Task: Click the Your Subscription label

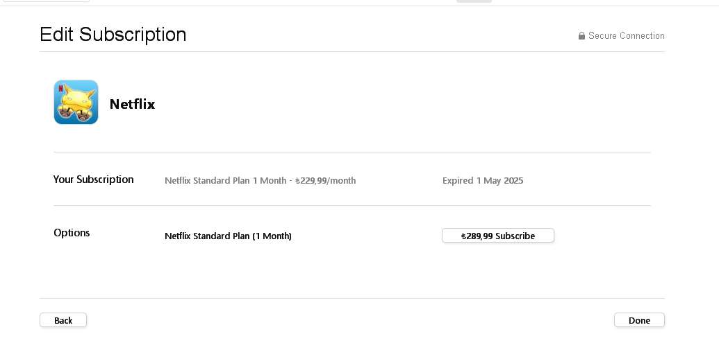Action: (93, 180)
